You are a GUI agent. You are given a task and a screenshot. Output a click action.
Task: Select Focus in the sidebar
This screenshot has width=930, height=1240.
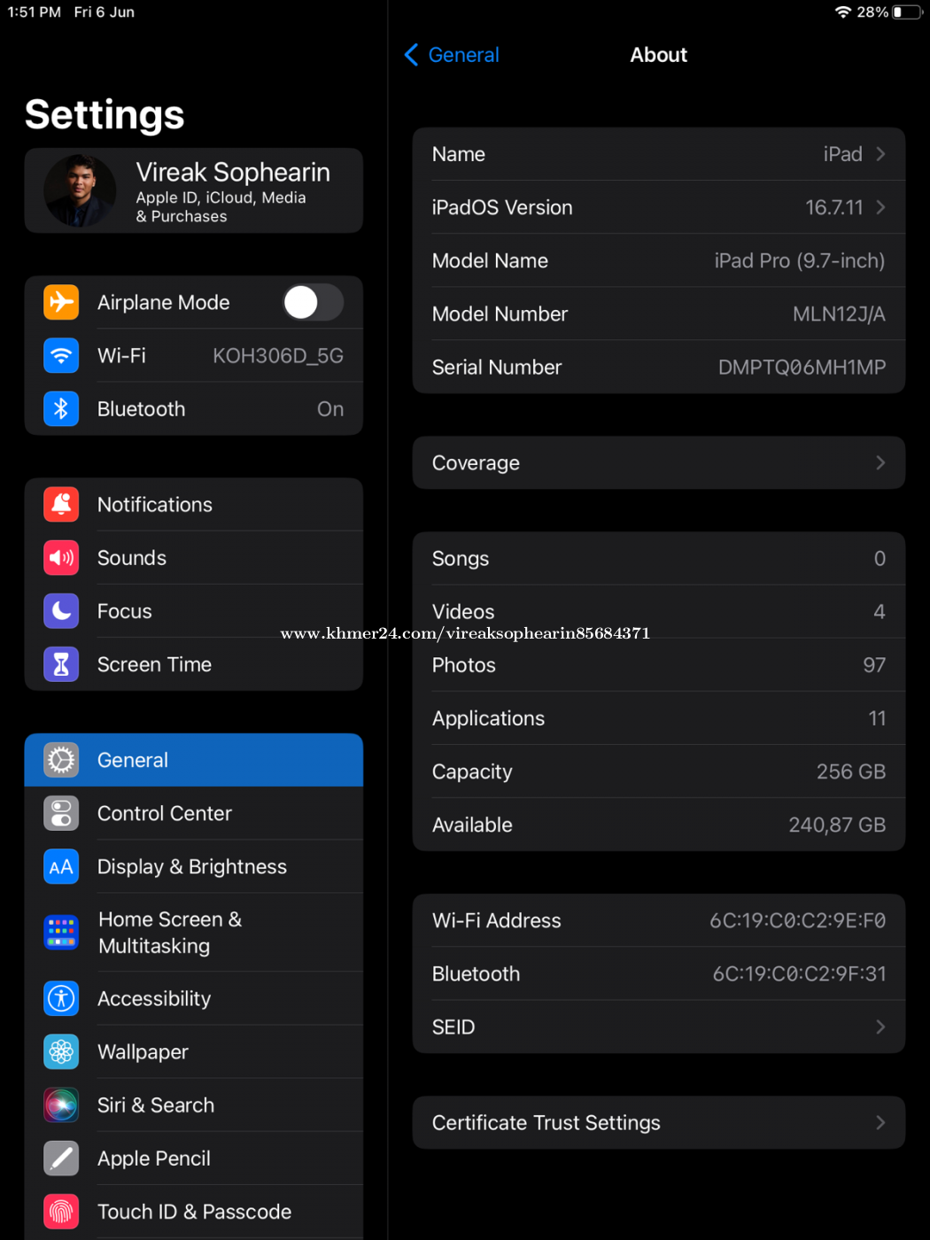point(194,610)
